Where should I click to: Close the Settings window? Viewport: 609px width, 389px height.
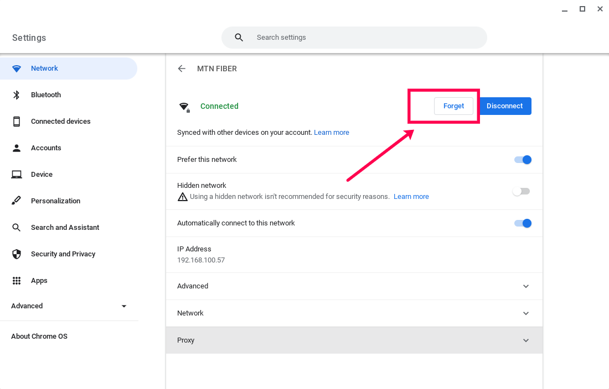pyautogui.click(x=600, y=9)
